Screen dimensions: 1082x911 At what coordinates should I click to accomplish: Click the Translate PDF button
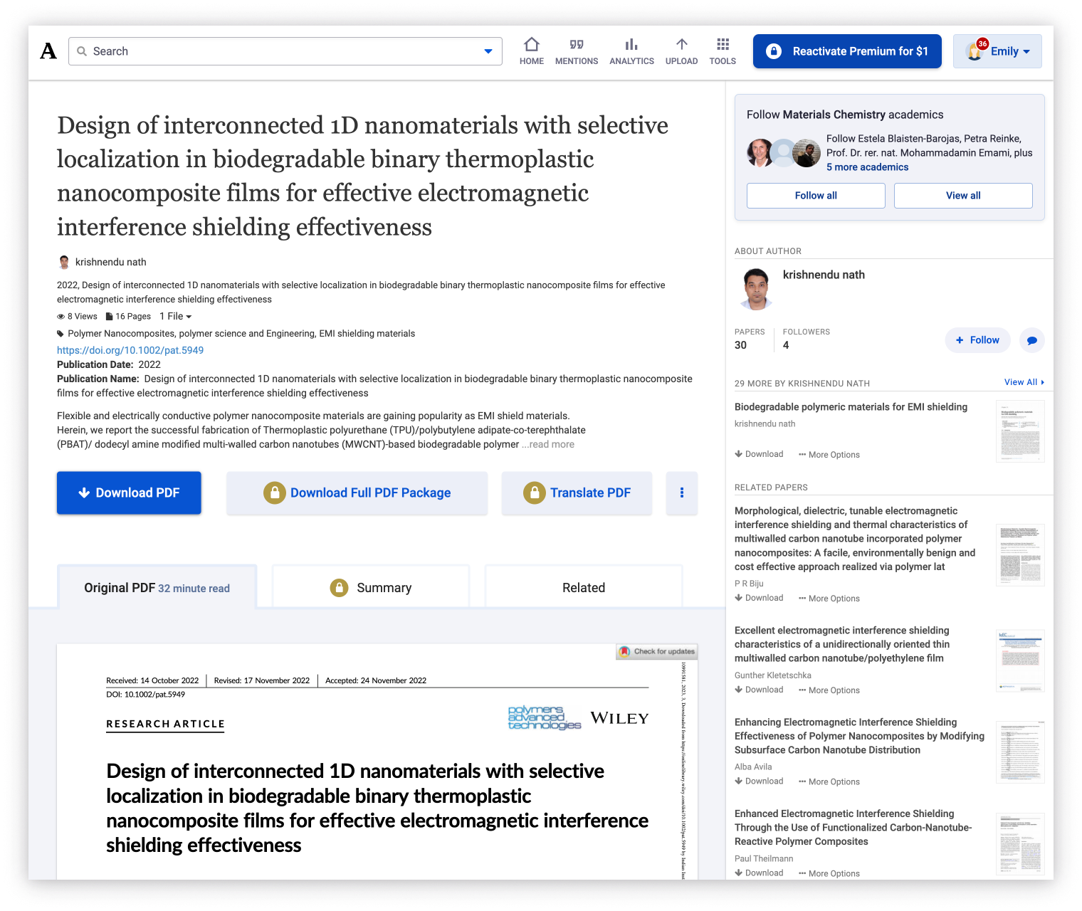577,493
